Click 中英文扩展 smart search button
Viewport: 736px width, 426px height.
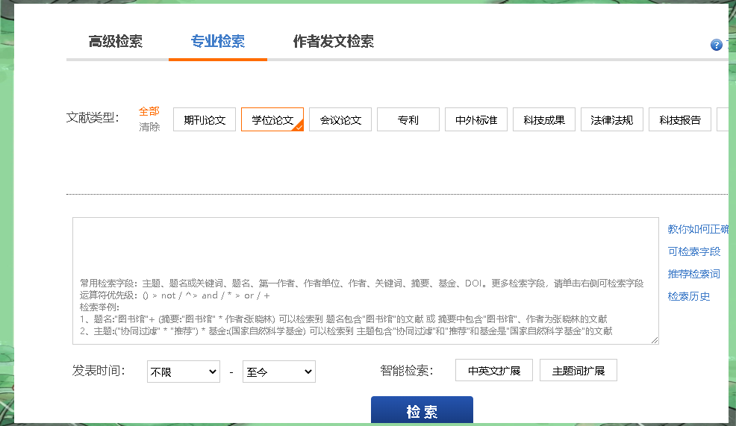click(494, 371)
